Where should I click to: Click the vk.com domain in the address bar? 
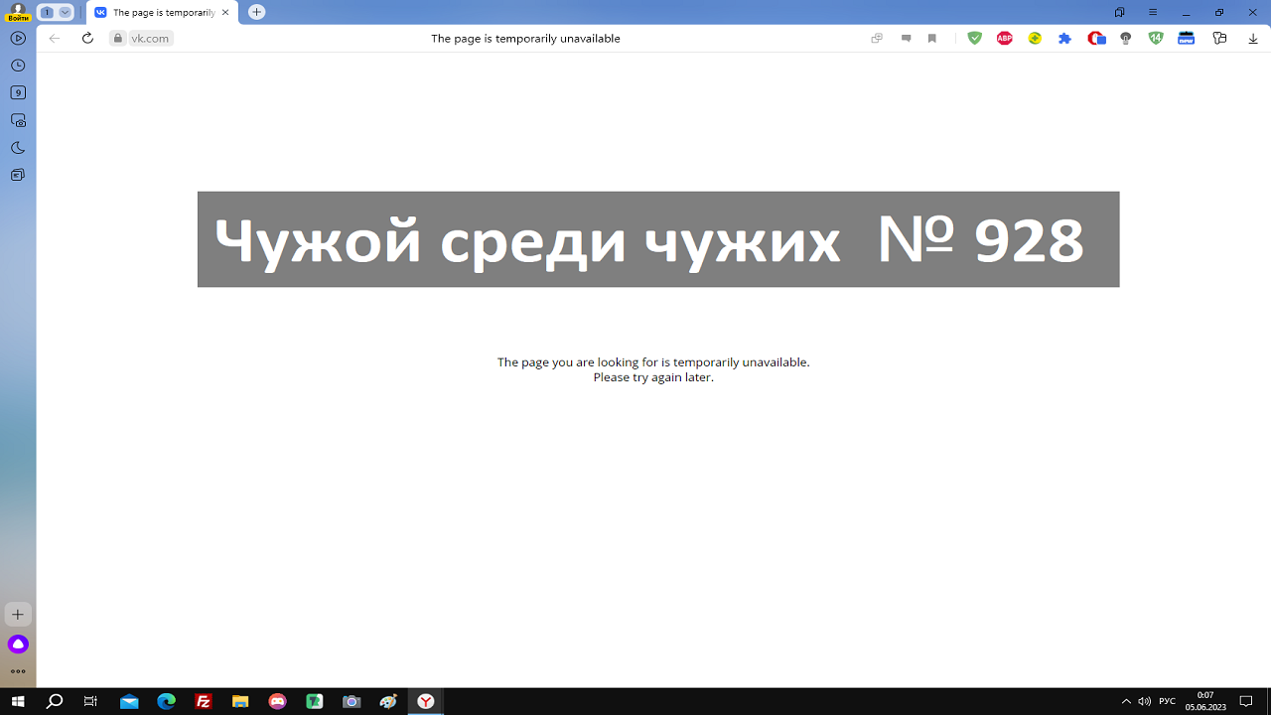pyautogui.click(x=150, y=38)
